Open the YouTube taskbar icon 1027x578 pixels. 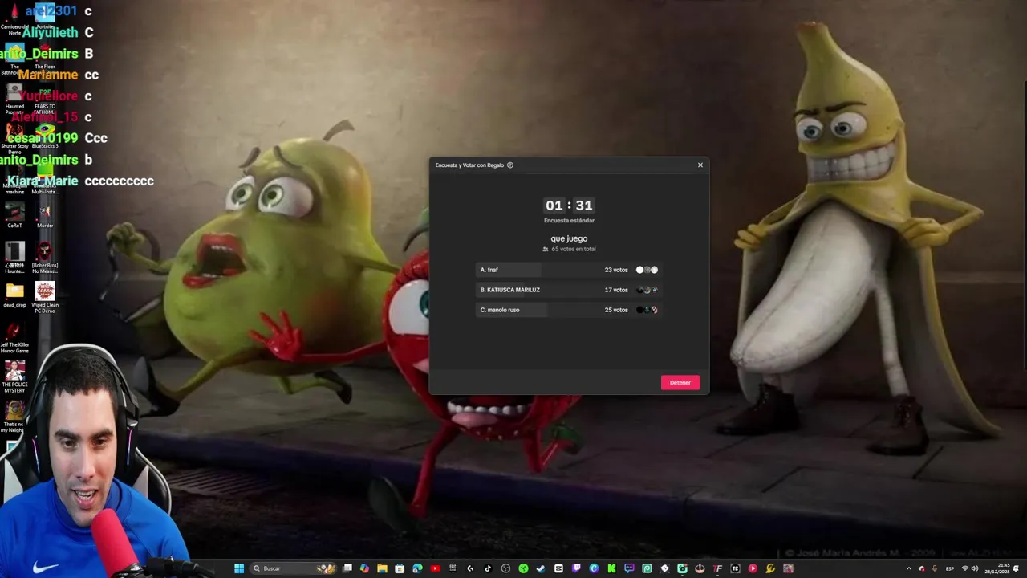point(435,568)
